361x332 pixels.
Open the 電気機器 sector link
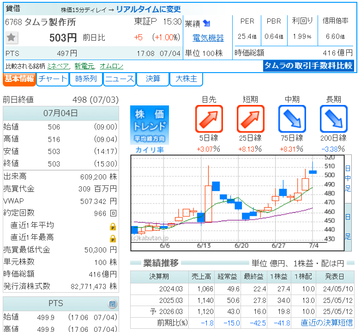click(208, 38)
